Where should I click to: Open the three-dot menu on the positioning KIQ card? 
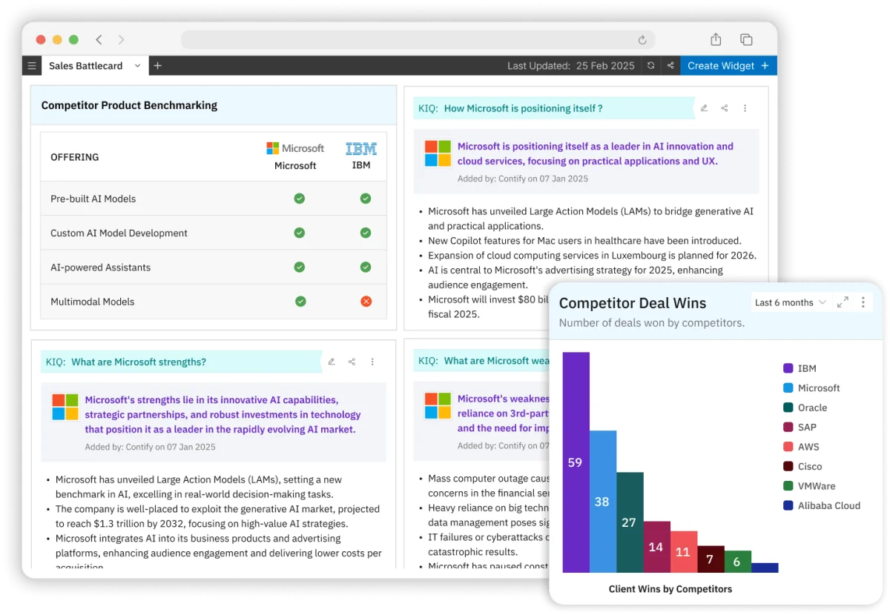(x=745, y=107)
